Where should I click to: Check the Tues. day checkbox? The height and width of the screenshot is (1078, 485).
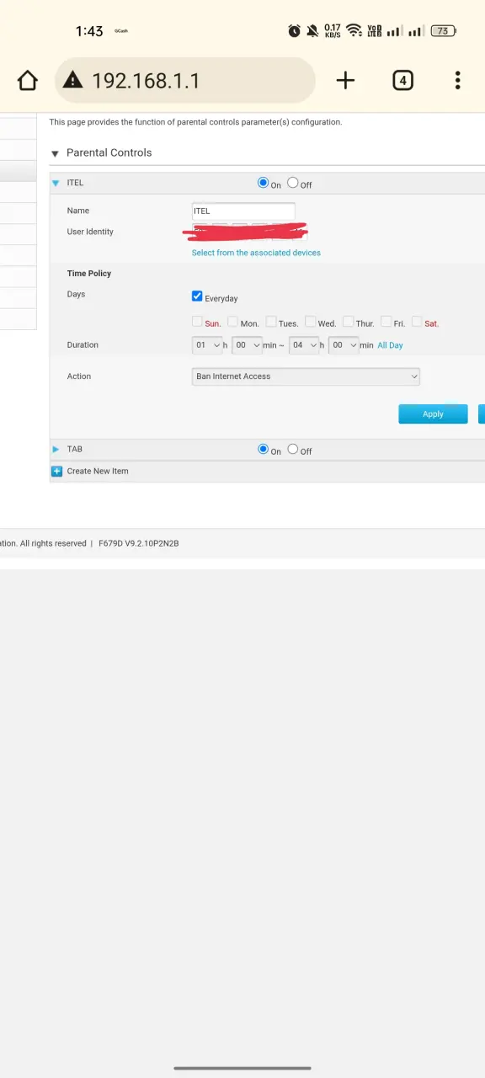(x=271, y=322)
